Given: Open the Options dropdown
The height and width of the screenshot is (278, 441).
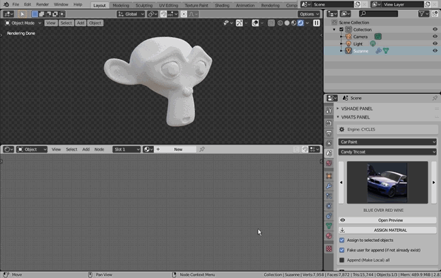Looking at the screenshot, I should (x=309, y=14).
